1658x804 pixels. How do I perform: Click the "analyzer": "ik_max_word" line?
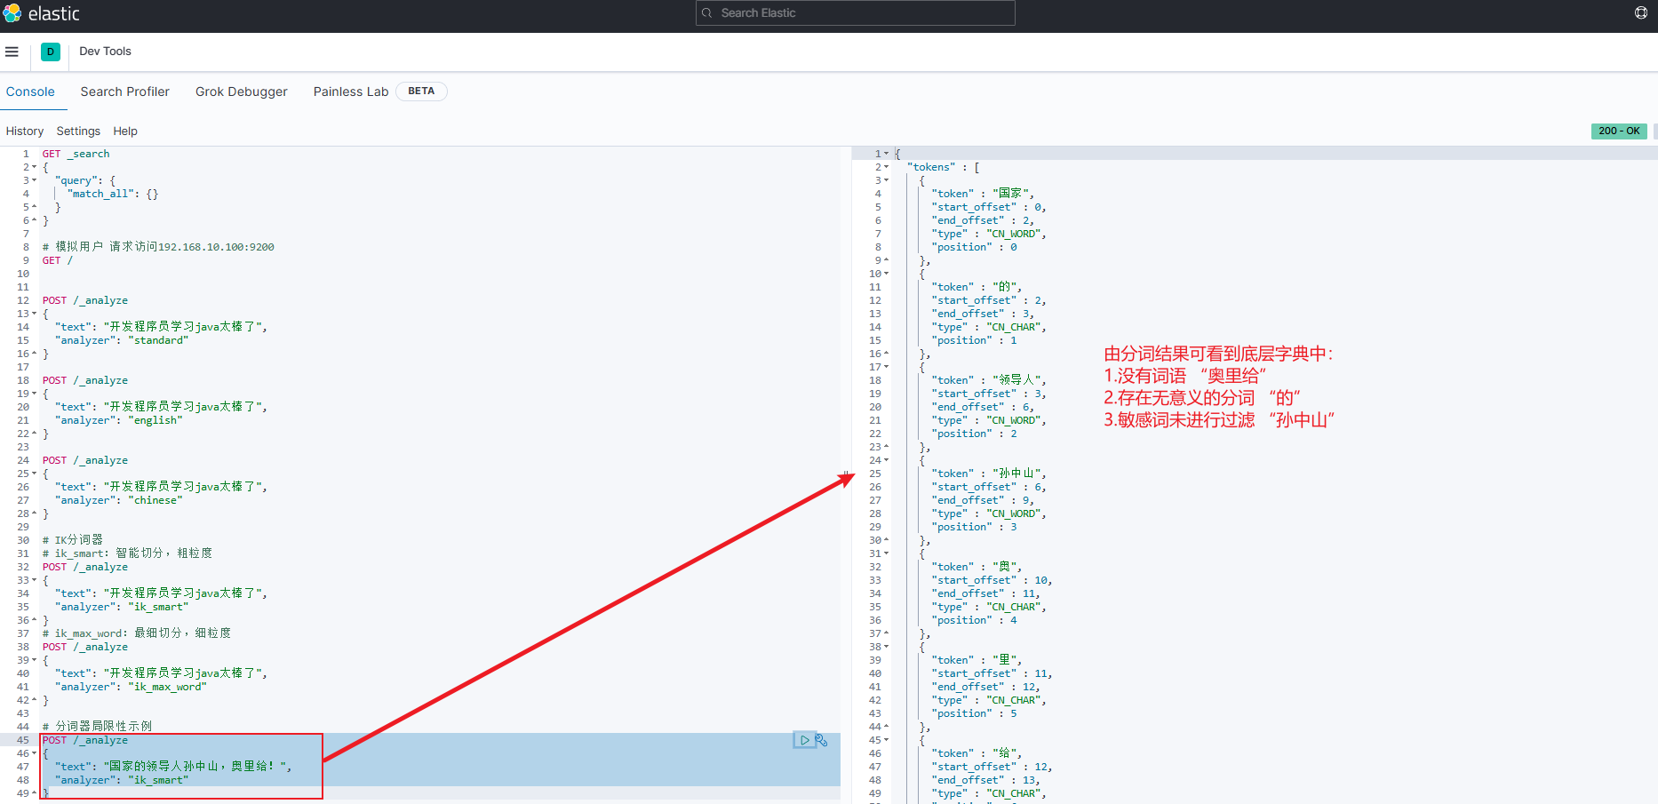(x=131, y=687)
